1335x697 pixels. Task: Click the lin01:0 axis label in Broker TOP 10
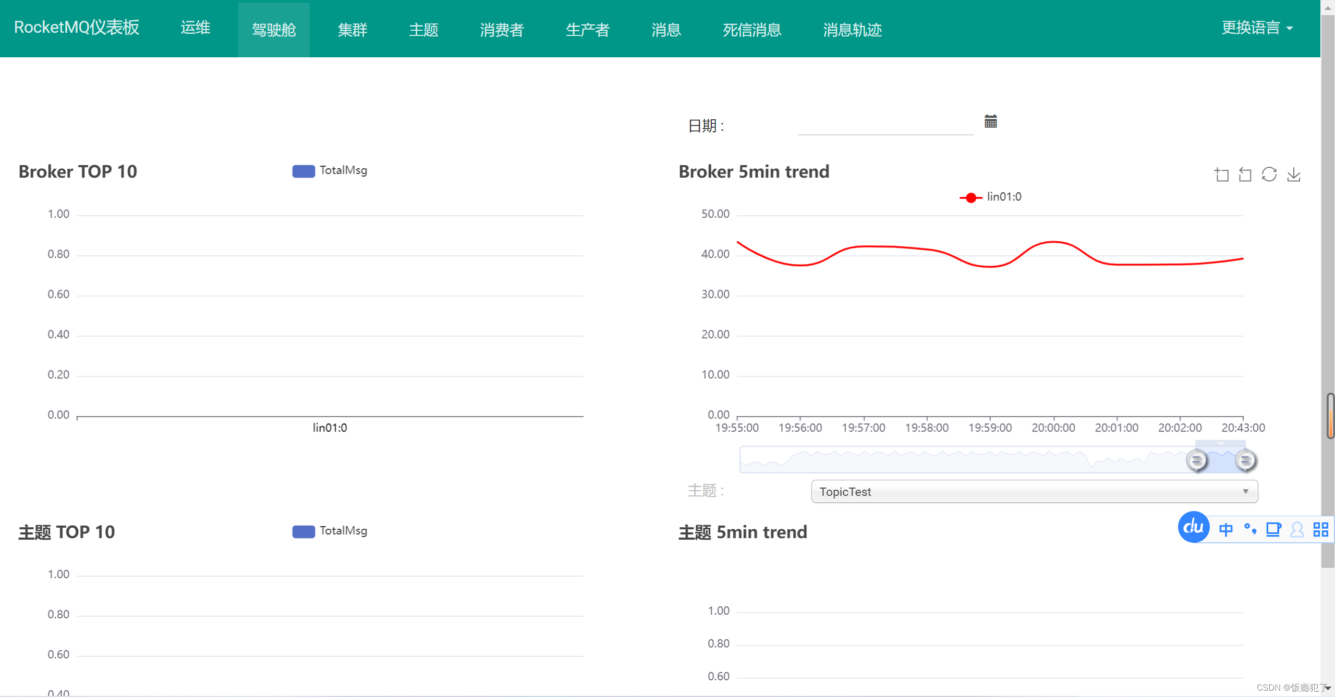330,428
